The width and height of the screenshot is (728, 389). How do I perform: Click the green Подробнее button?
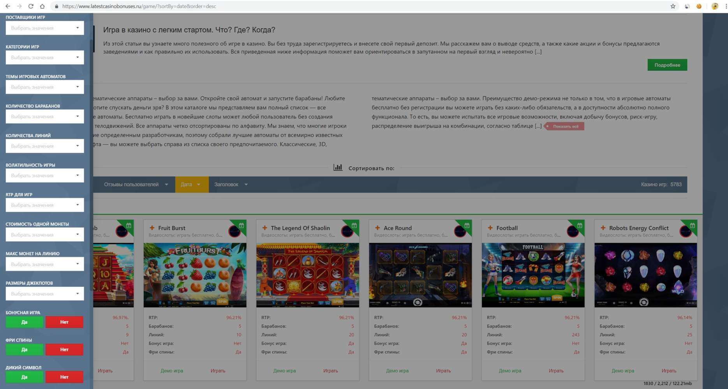click(667, 65)
